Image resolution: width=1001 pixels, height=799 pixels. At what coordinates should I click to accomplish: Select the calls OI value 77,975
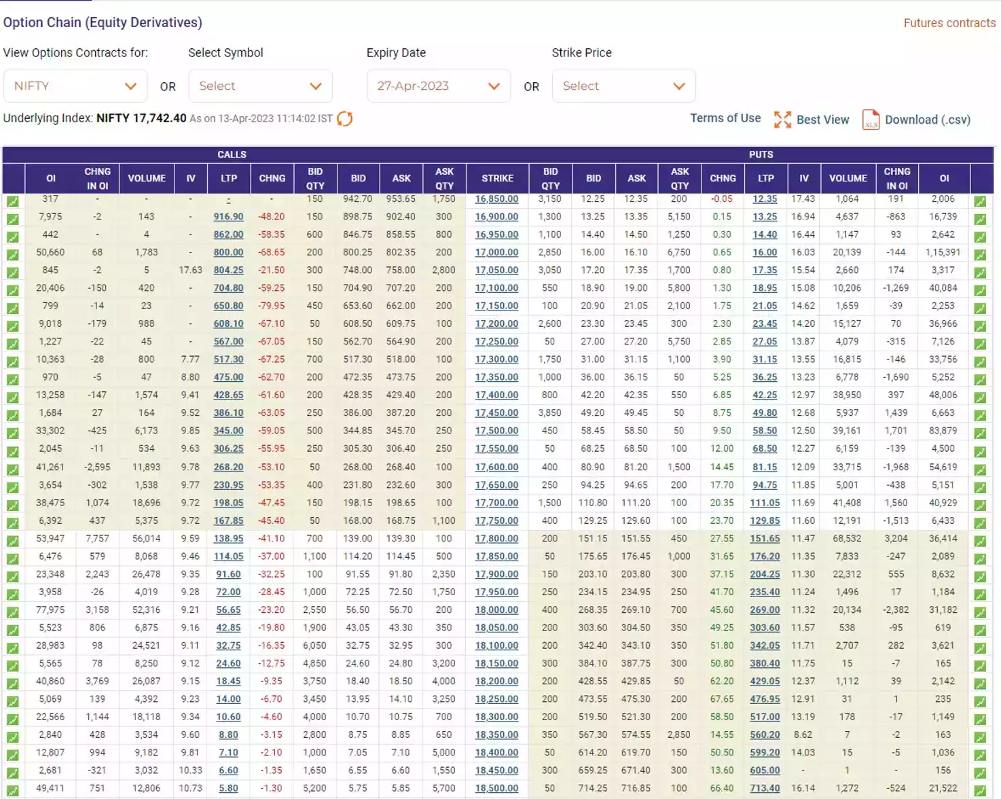pos(50,610)
